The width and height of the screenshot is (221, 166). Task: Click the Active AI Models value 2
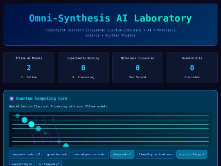pos(29,68)
